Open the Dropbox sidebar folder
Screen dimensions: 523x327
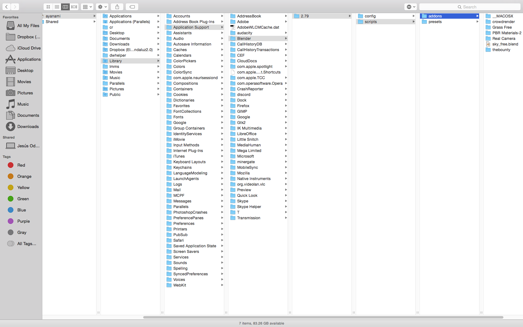21,37
